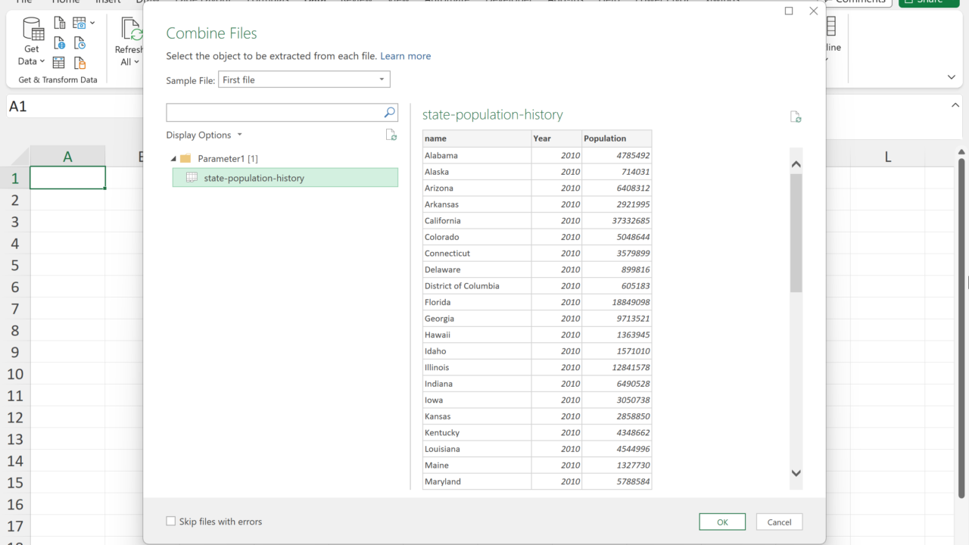969x545 pixels.
Task: Click the Recent Sources clock icon
Action: (79, 43)
